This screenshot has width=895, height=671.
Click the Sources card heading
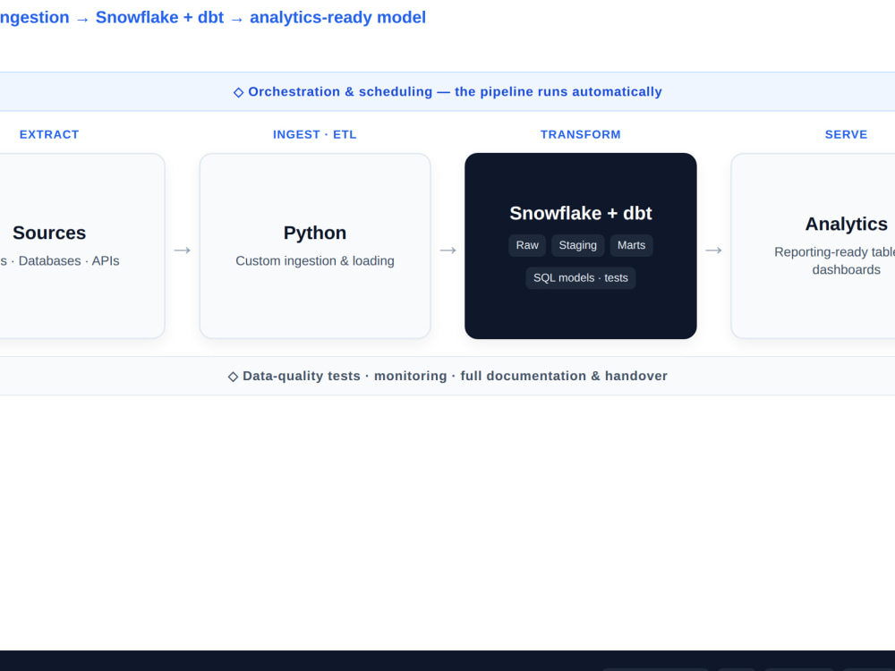pos(49,233)
